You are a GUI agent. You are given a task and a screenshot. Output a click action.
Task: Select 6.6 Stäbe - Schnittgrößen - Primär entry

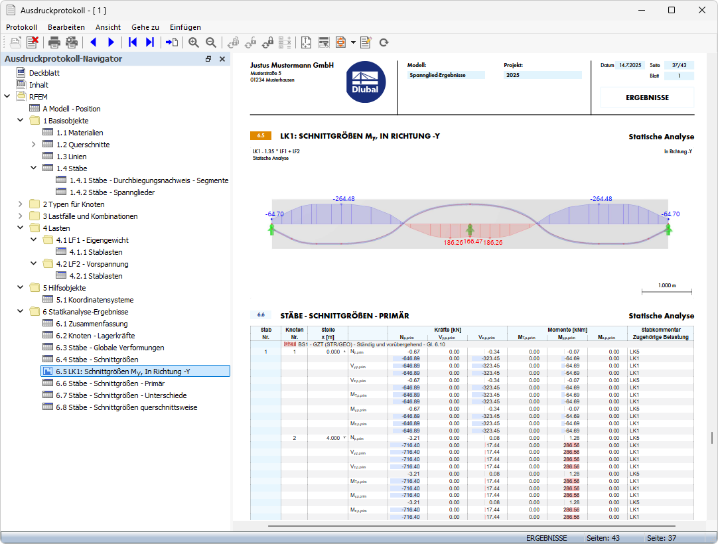tap(110, 383)
